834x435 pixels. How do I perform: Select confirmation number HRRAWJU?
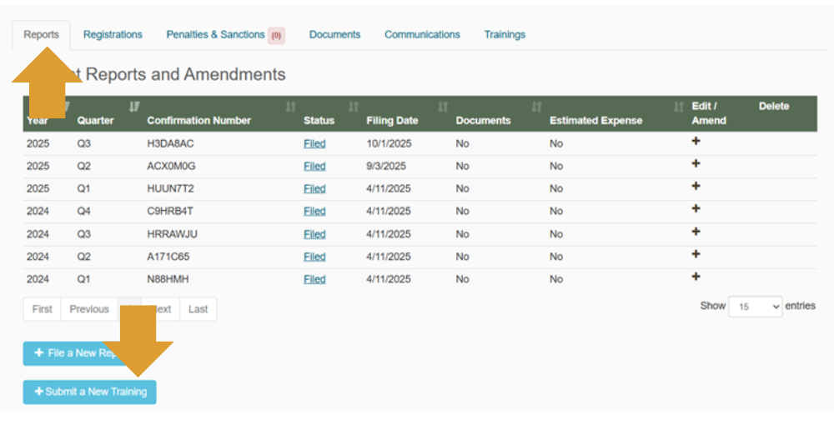pyautogui.click(x=173, y=234)
